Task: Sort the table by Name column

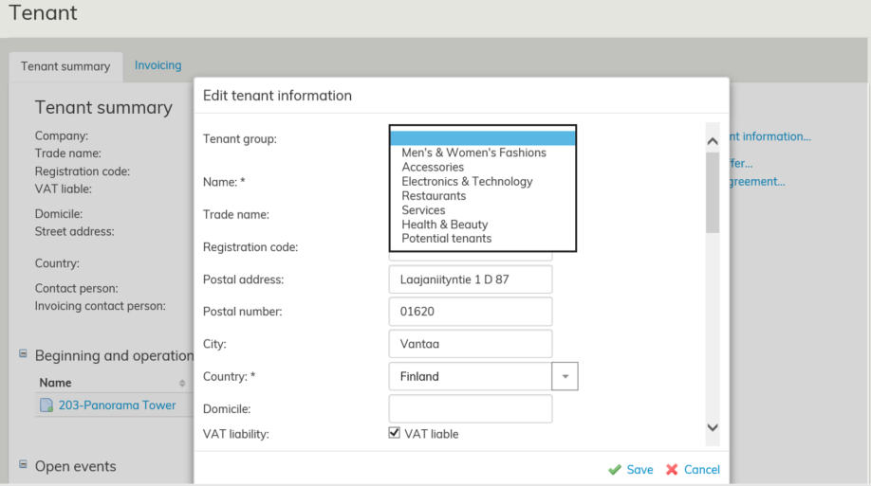Action: point(181,383)
